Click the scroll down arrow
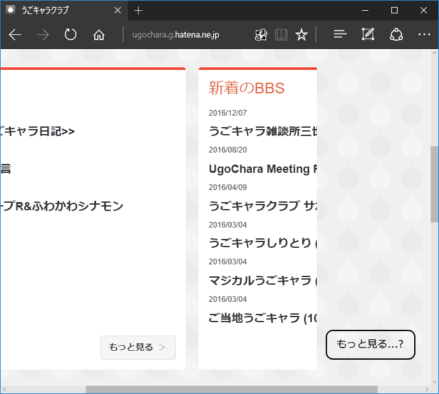The width and height of the screenshot is (439, 394). click(x=435, y=382)
